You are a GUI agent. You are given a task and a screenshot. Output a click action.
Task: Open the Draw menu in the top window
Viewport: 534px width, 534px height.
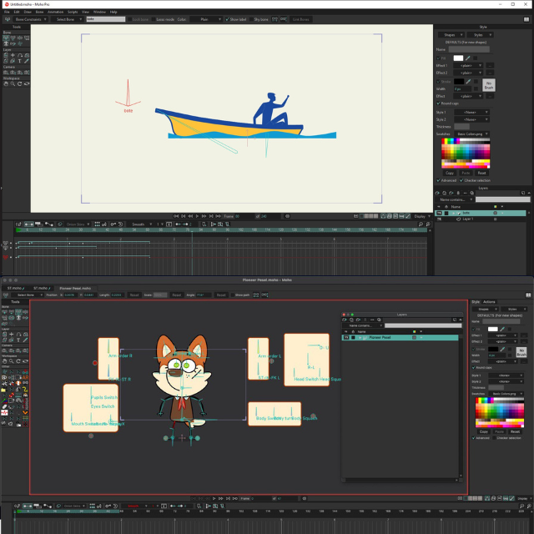coord(28,12)
